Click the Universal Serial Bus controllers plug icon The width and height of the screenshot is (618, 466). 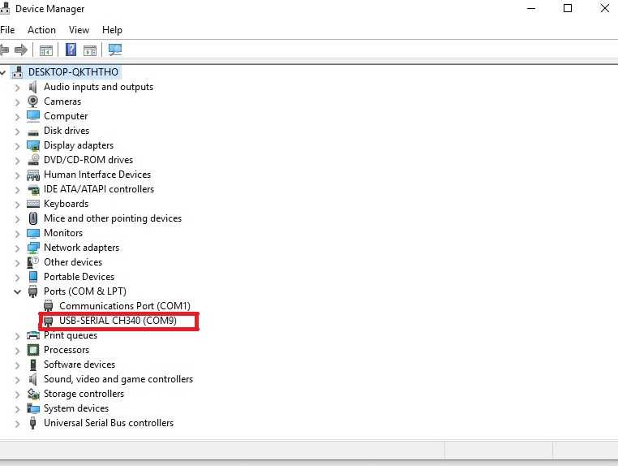pyautogui.click(x=32, y=423)
